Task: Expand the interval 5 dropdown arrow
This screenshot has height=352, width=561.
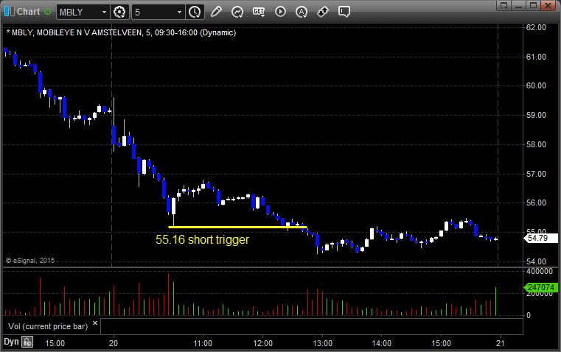Action: coord(180,12)
